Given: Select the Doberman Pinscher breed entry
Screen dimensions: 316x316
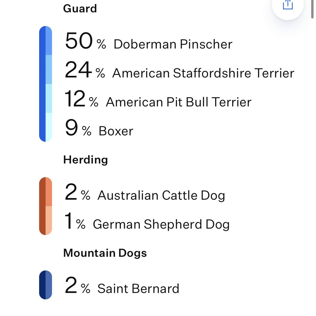Looking at the screenshot, I should tap(173, 44).
